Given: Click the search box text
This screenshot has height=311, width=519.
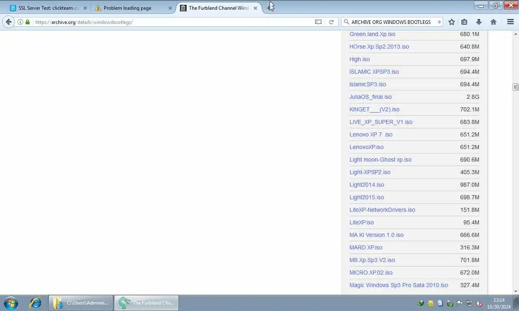Looking at the screenshot, I should click(391, 22).
